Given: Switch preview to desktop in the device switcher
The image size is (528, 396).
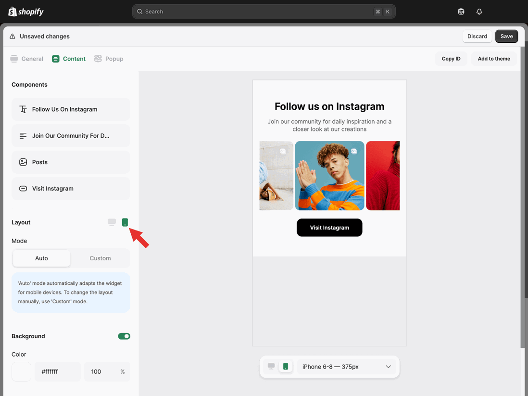Looking at the screenshot, I should coord(270,366).
